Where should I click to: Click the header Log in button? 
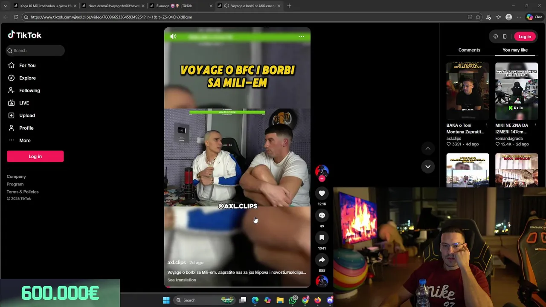(x=525, y=37)
